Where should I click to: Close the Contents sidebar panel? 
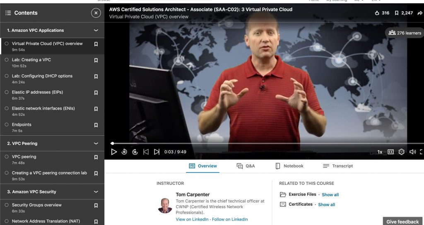coord(96,13)
